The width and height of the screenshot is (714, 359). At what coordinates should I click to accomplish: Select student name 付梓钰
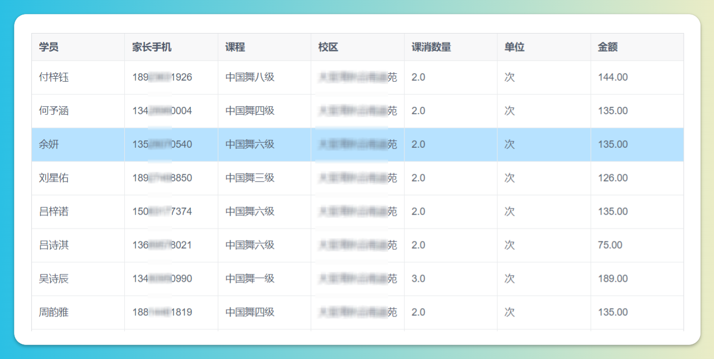click(54, 77)
